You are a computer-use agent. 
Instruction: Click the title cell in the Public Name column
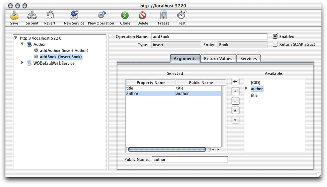[198, 88]
